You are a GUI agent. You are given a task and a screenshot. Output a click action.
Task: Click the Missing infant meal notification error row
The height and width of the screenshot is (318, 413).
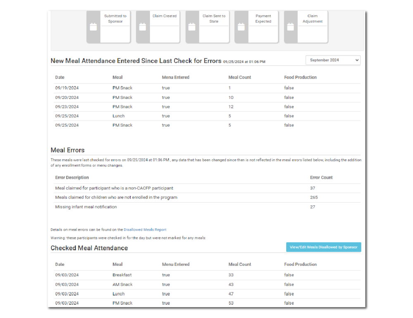165,206
